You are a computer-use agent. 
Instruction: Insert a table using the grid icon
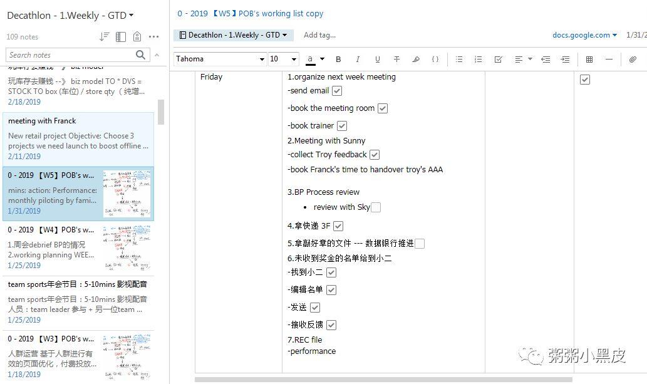point(589,60)
